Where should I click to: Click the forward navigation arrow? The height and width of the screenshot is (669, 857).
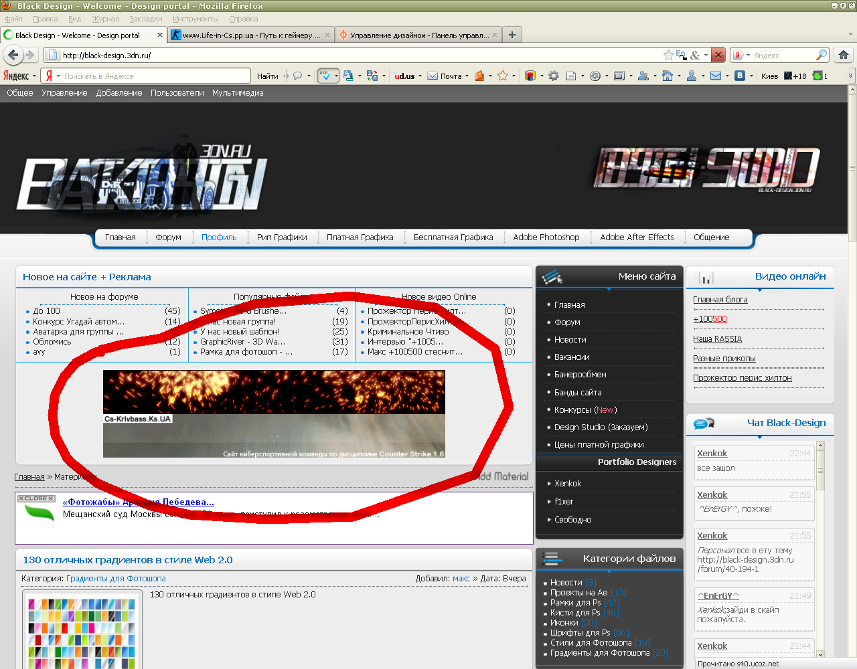click(x=29, y=55)
